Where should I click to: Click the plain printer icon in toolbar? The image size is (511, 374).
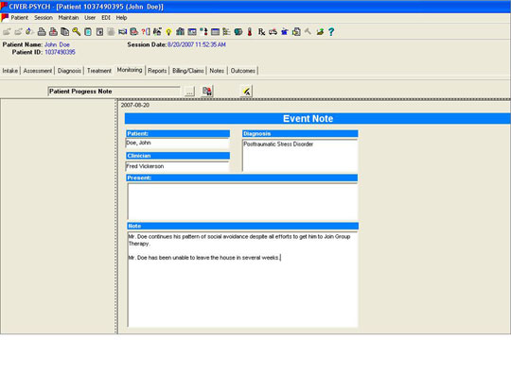pos(42,31)
